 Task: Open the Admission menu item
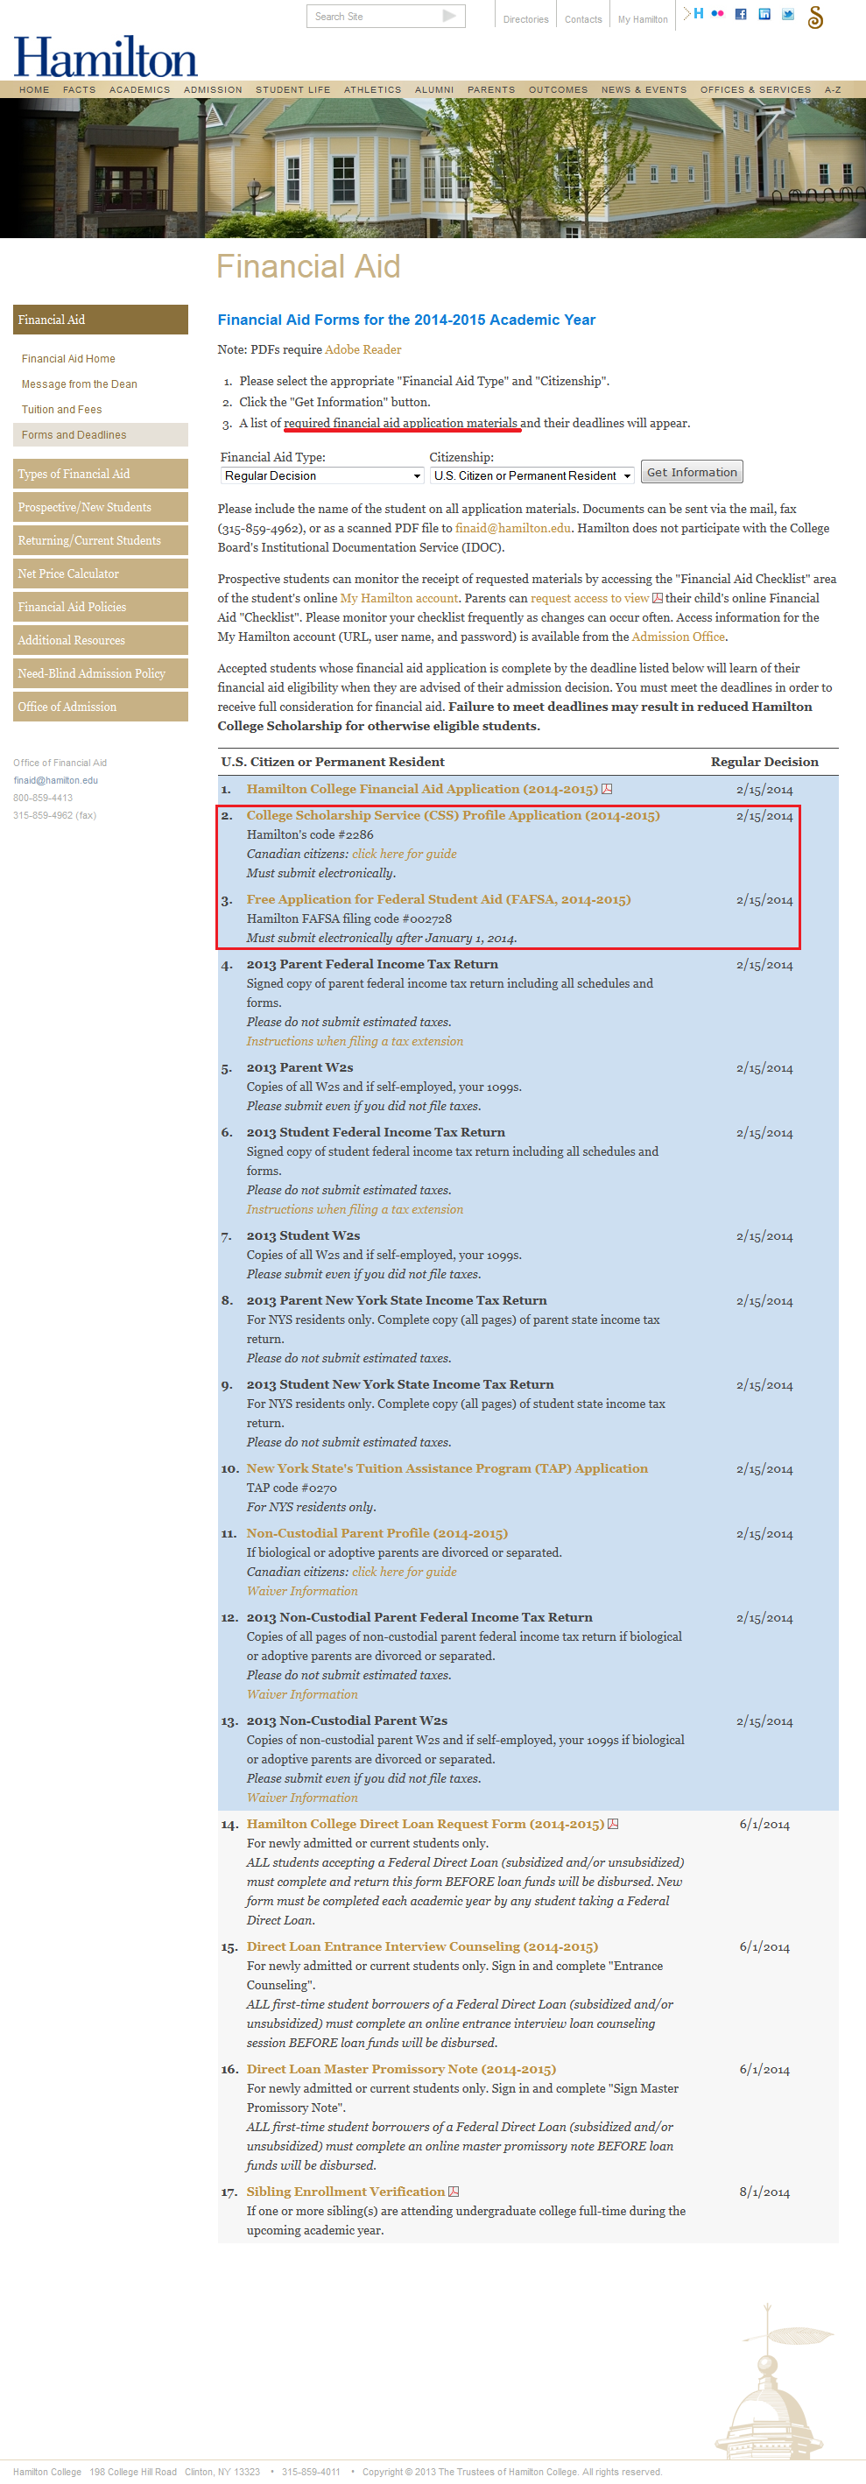[x=213, y=89]
